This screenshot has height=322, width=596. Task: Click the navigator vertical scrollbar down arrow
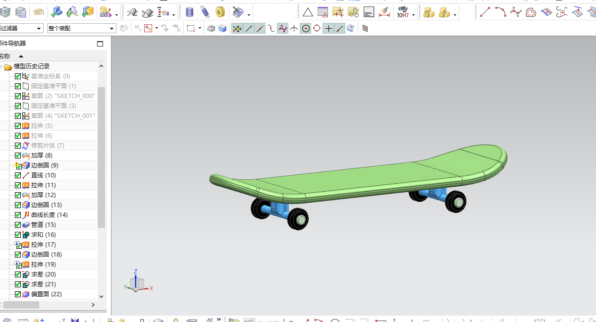click(x=102, y=296)
